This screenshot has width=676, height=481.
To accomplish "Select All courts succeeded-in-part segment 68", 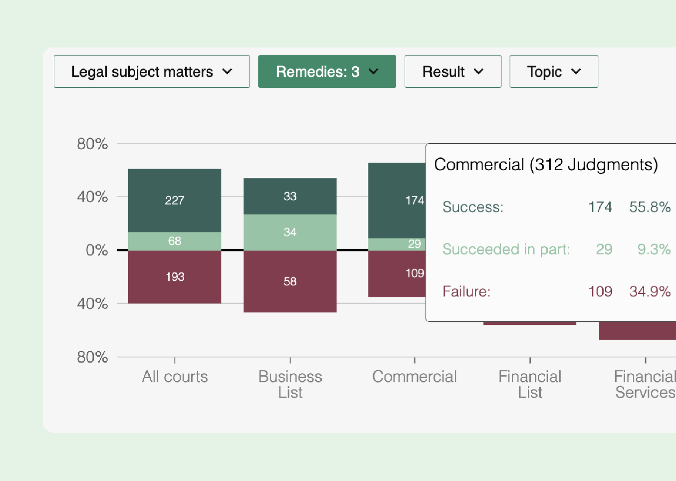I will (175, 241).
